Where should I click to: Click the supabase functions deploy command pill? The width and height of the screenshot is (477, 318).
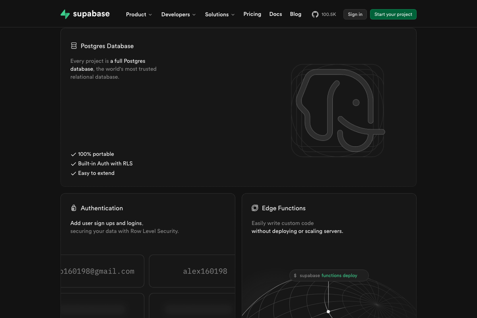[x=329, y=275]
